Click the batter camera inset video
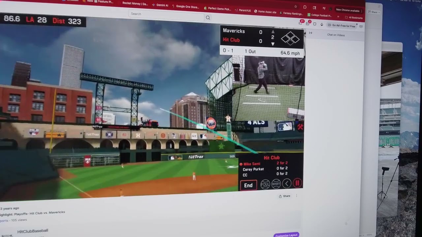422x237 pixels. [269, 88]
